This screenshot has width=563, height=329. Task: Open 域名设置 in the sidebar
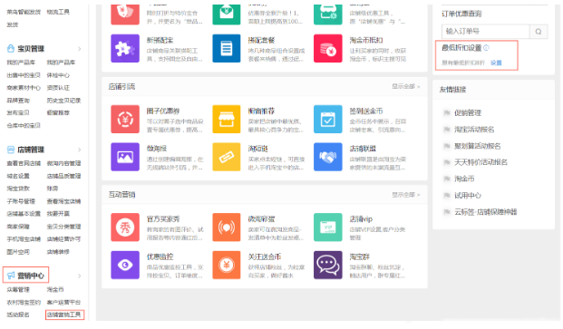click(x=18, y=176)
